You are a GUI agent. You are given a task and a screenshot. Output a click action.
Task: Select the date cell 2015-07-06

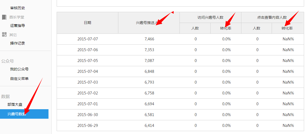coord(87,50)
